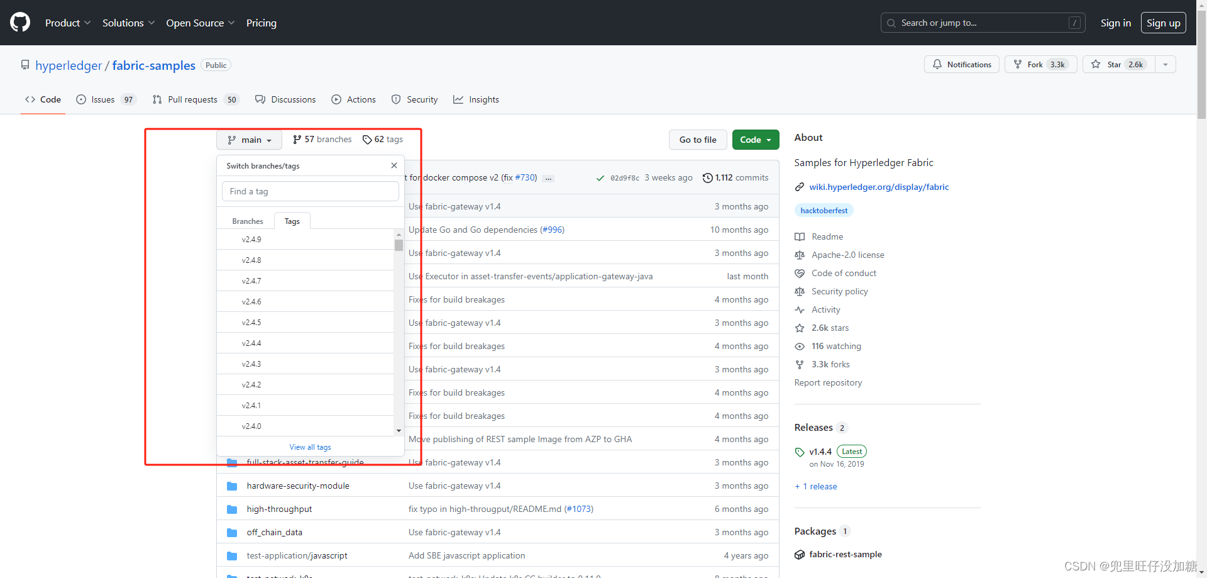Open the Readme link
This screenshot has height=578, width=1207.
pyautogui.click(x=819, y=236)
